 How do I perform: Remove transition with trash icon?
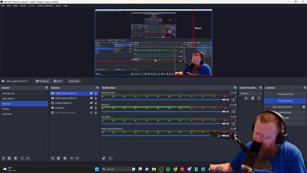[253, 98]
